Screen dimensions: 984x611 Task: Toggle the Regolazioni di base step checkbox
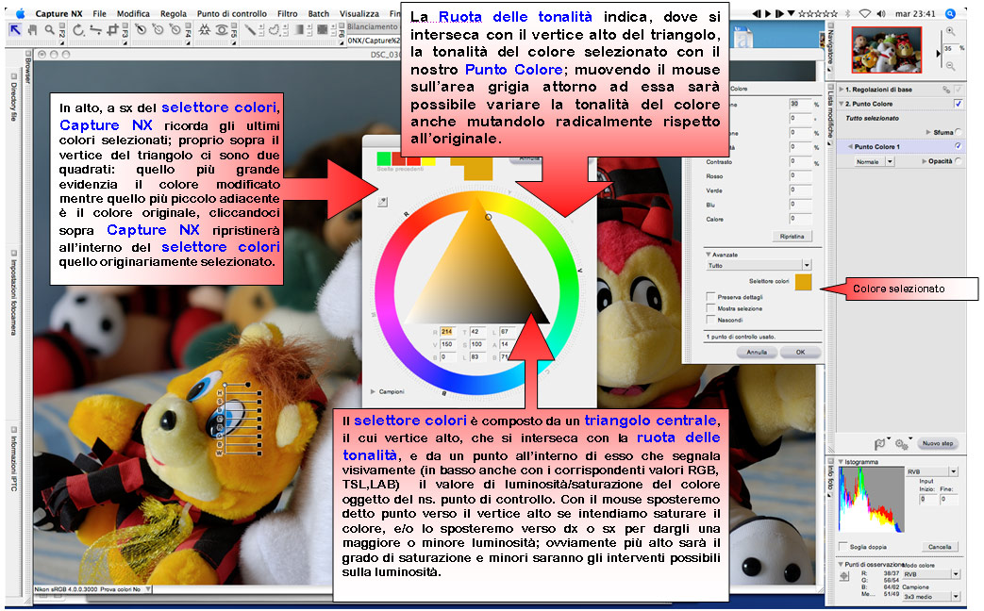click(959, 90)
